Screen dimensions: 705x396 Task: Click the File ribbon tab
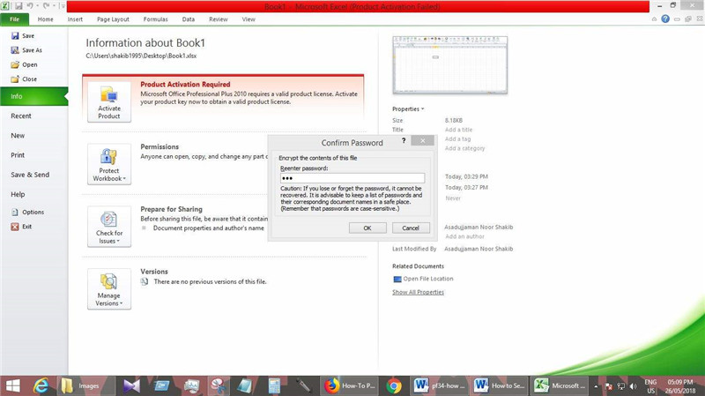14,19
